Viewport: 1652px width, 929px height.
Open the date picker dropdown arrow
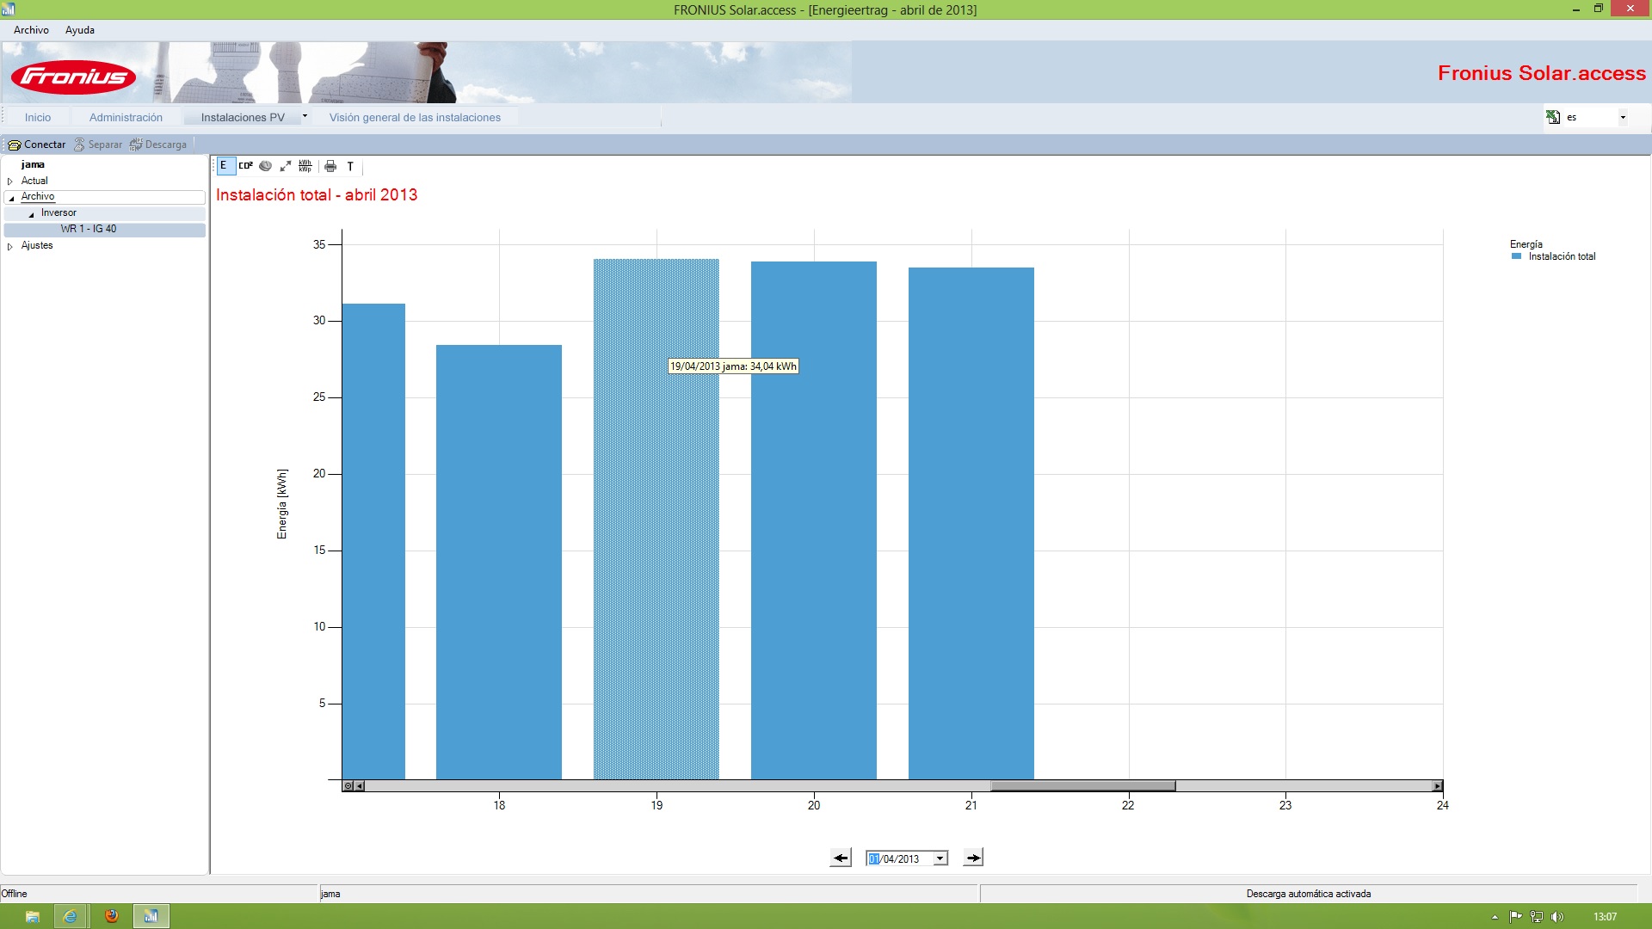point(940,858)
